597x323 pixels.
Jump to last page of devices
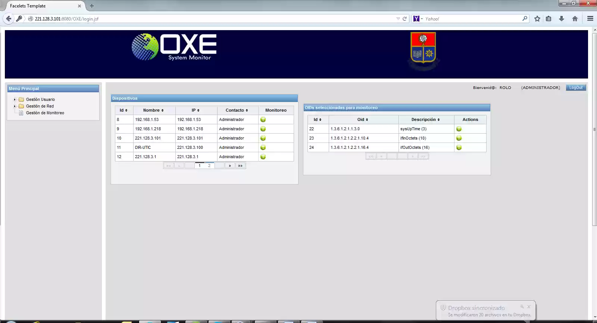pyautogui.click(x=240, y=166)
